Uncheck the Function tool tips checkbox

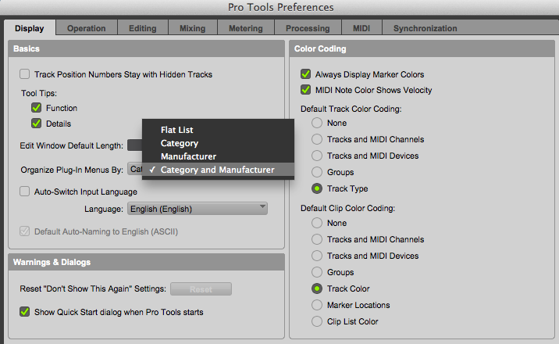pyautogui.click(x=37, y=107)
